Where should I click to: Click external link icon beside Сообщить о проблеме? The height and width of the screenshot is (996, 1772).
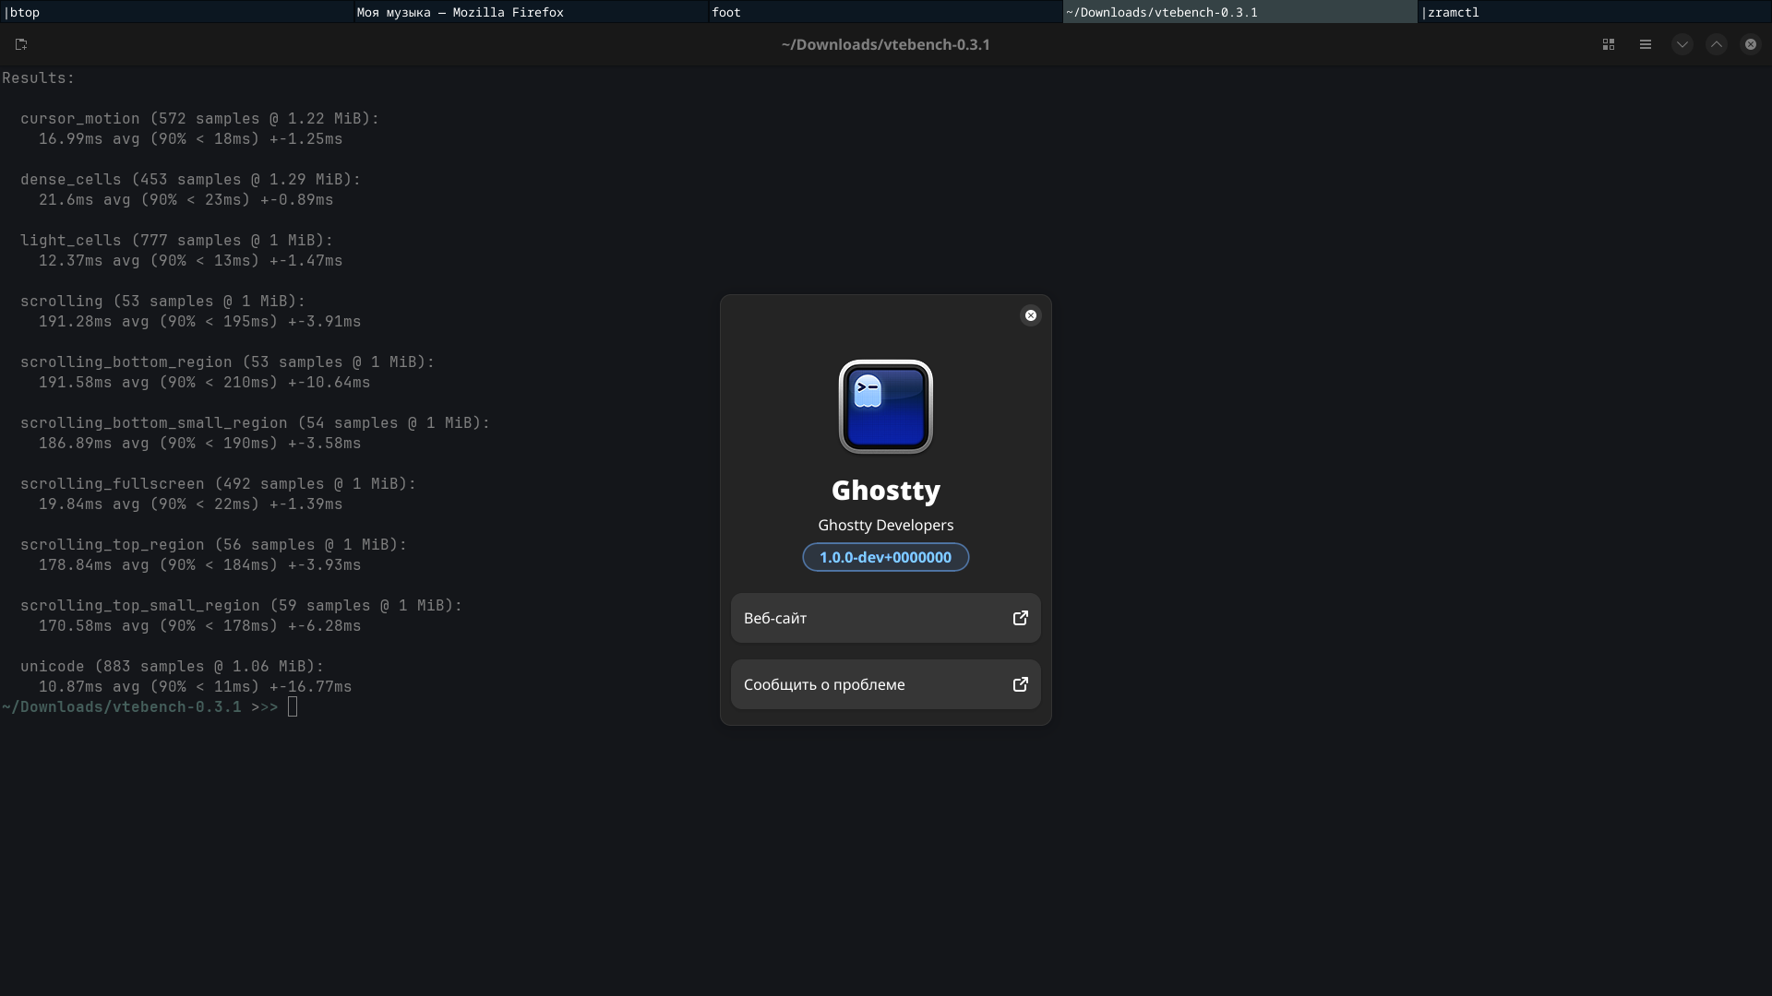pyautogui.click(x=1021, y=684)
